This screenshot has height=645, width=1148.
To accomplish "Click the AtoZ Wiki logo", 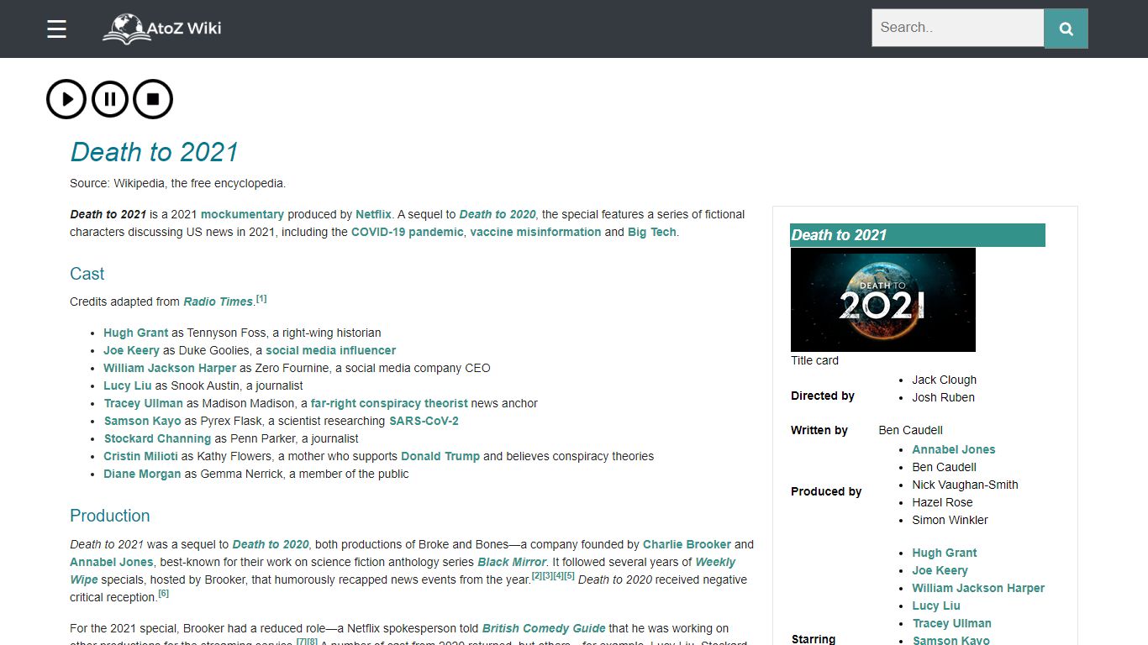I will click(162, 29).
